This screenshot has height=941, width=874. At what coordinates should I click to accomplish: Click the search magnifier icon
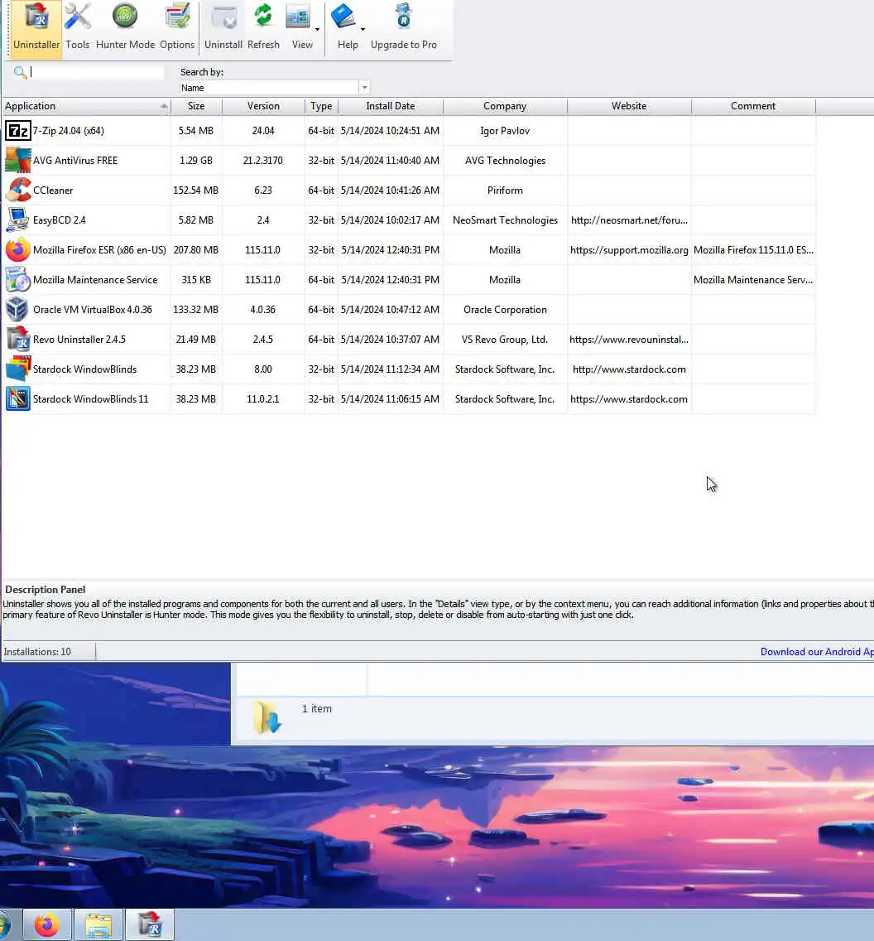pos(20,72)
